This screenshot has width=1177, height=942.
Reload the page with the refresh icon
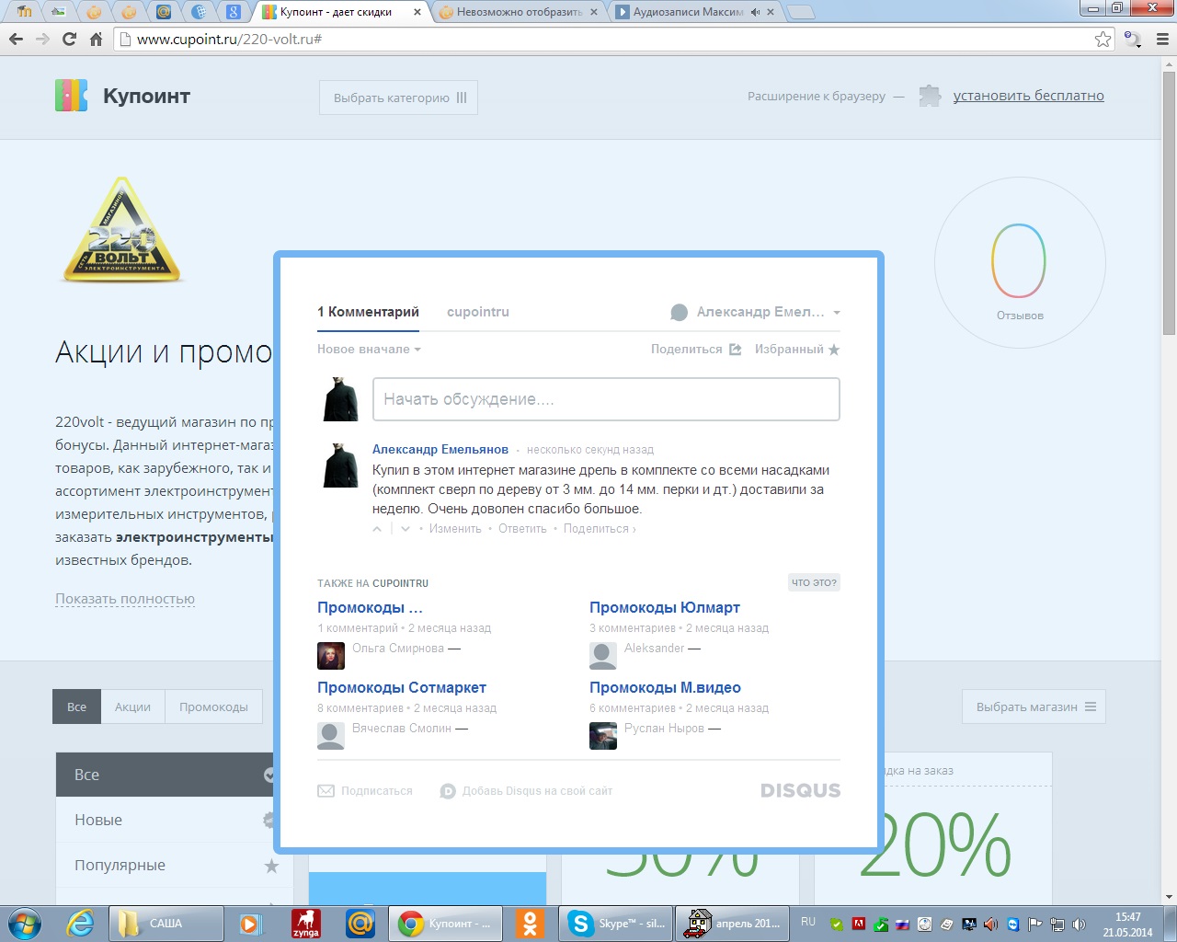(x=69, y=39)
